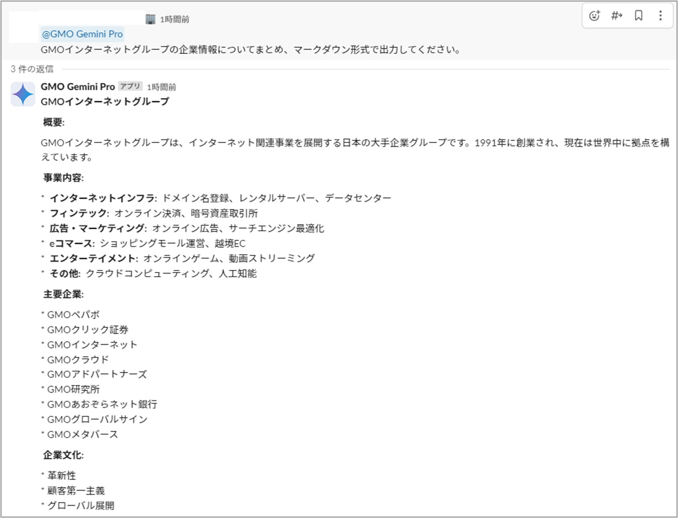Click the GMOメタバース list item
Image resolution: width=678 pixels, height=518 pixels.
pos(80,434)
